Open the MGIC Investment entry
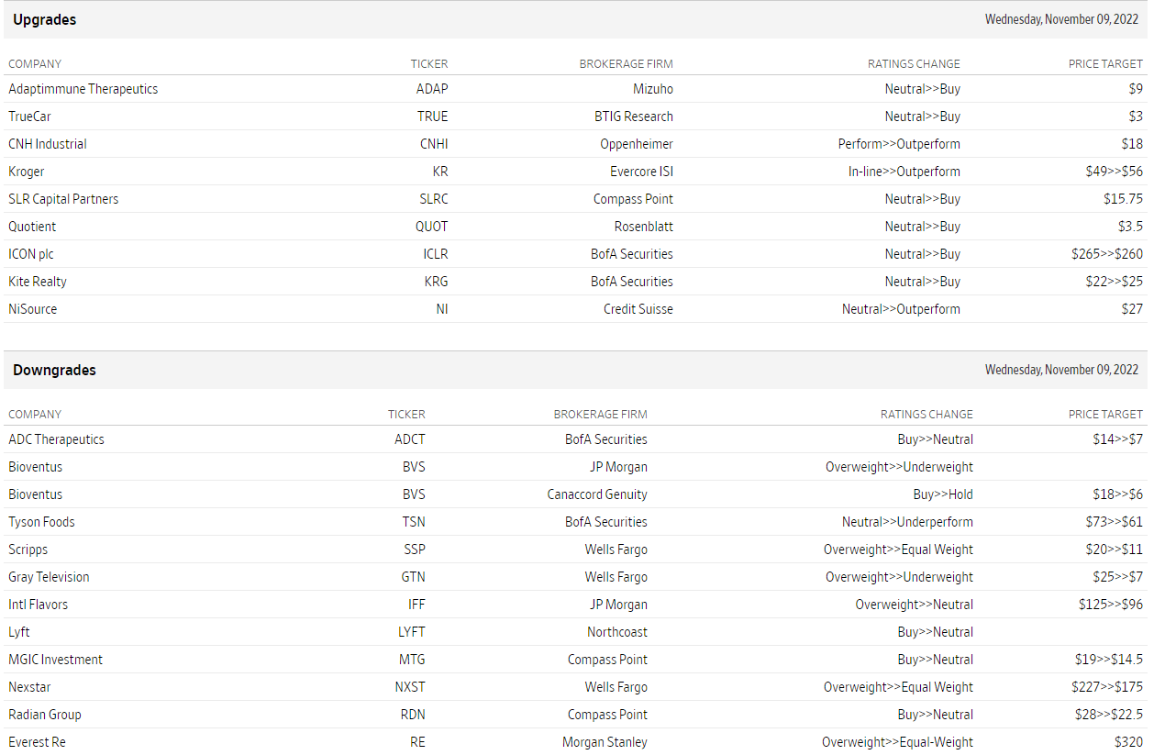Viewport: 1154px width, 755px height. point(55,660)
